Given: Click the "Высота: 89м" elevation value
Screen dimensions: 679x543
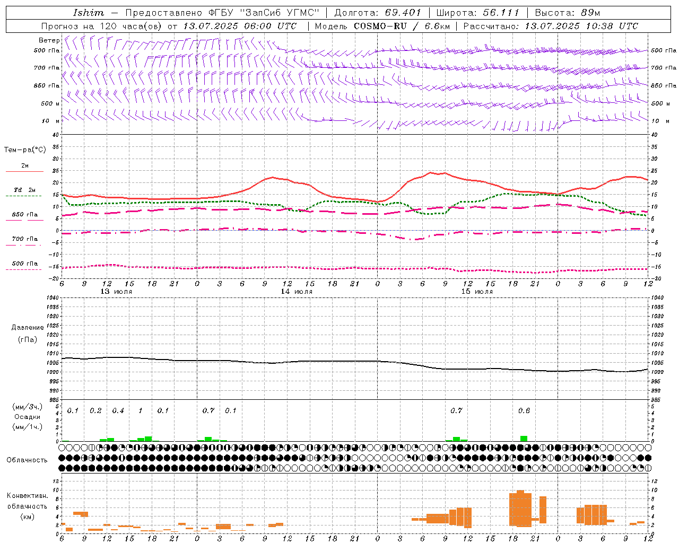Looking at the screenshot, I should tap(568, 13).
